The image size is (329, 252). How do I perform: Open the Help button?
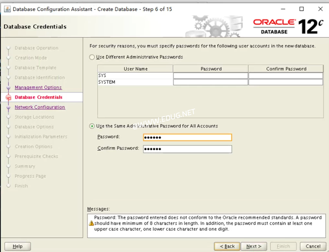17,246
